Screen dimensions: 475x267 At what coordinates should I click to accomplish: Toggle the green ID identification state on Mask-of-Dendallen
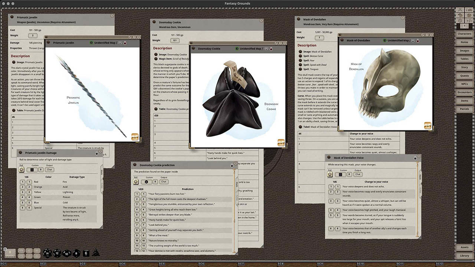tap(385, 40)
